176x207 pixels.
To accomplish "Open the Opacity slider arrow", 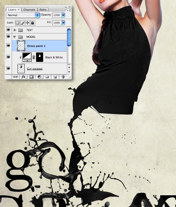I will 63,15.
